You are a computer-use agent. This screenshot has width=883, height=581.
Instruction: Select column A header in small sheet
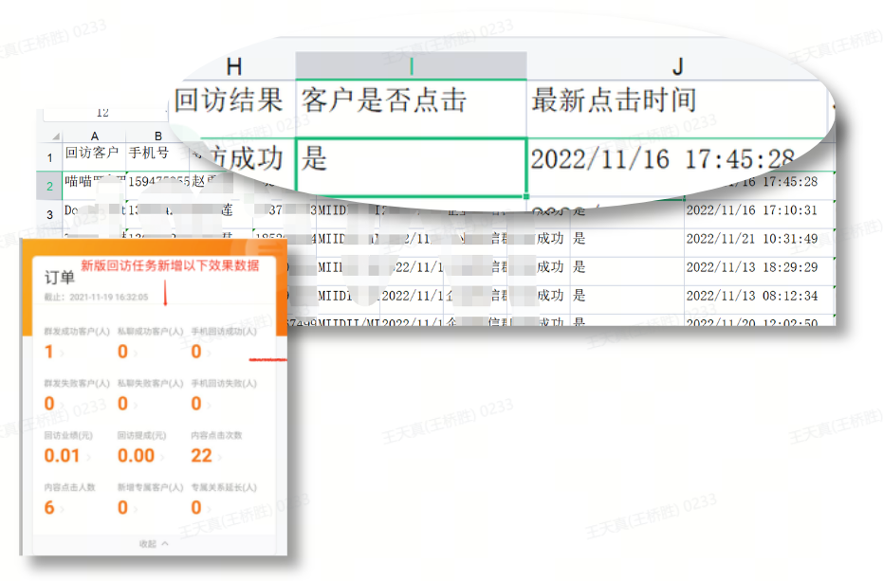[x=94, y=136]
